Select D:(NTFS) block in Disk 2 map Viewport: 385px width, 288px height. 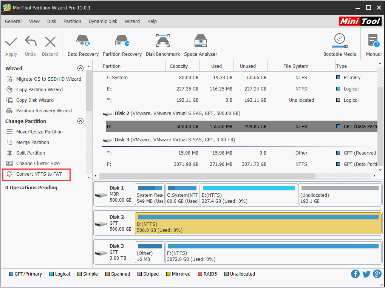point(258,223)
